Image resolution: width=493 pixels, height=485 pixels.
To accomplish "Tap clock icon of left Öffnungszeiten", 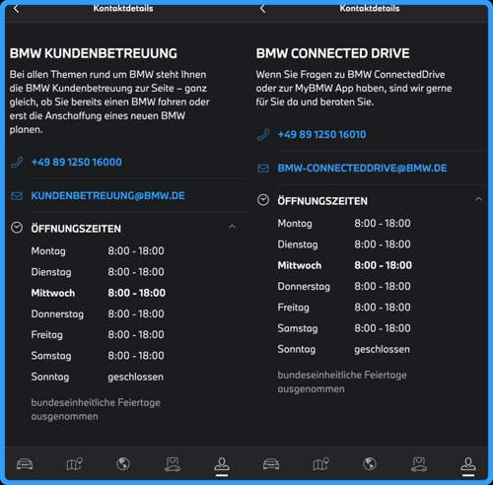I will pyautogui.click(x=17, y=228).
